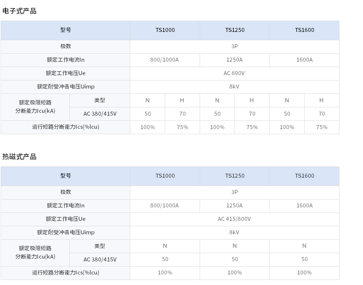Image resolution: width=363 pixels, height=285 pixels.
Task: Click 3P pole count in 电子式 table
Action: 234,46
